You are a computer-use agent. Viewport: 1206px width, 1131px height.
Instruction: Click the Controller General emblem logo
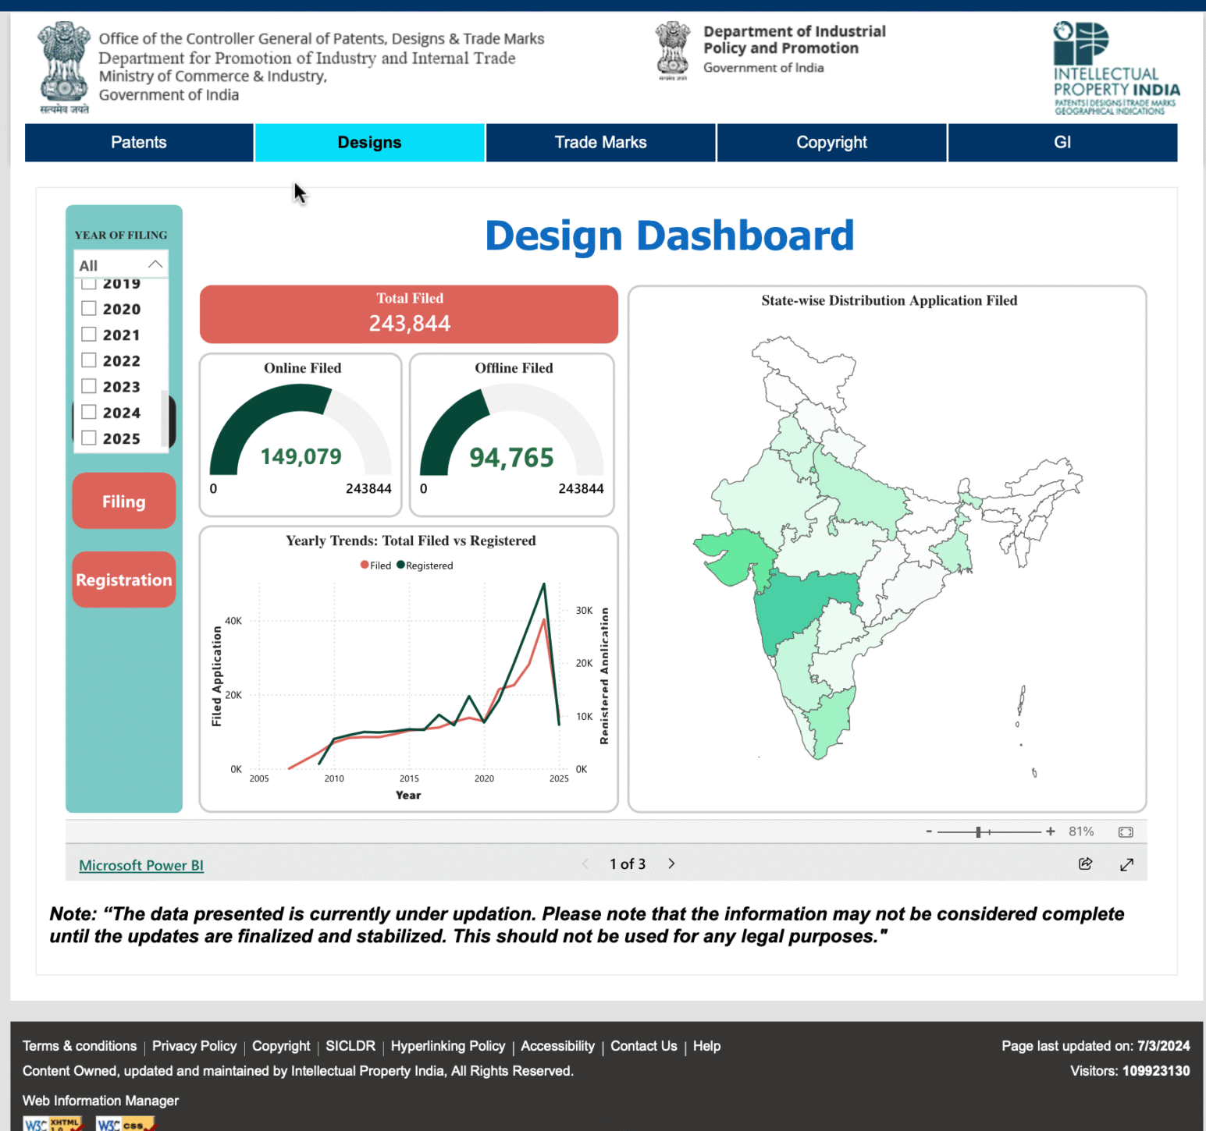click(65, 68)
